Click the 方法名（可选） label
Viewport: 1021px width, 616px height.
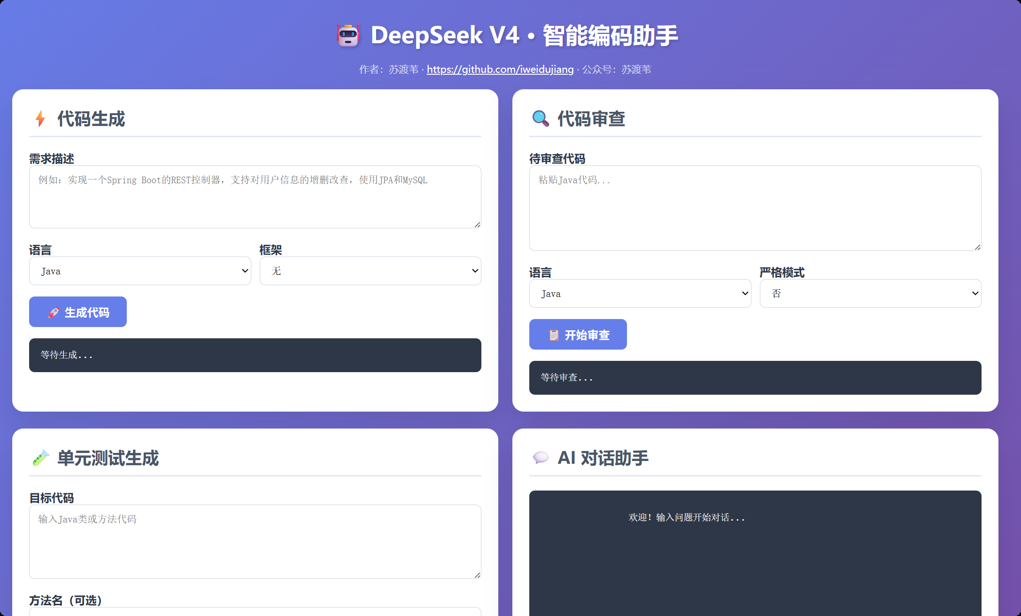pos(66,600)
